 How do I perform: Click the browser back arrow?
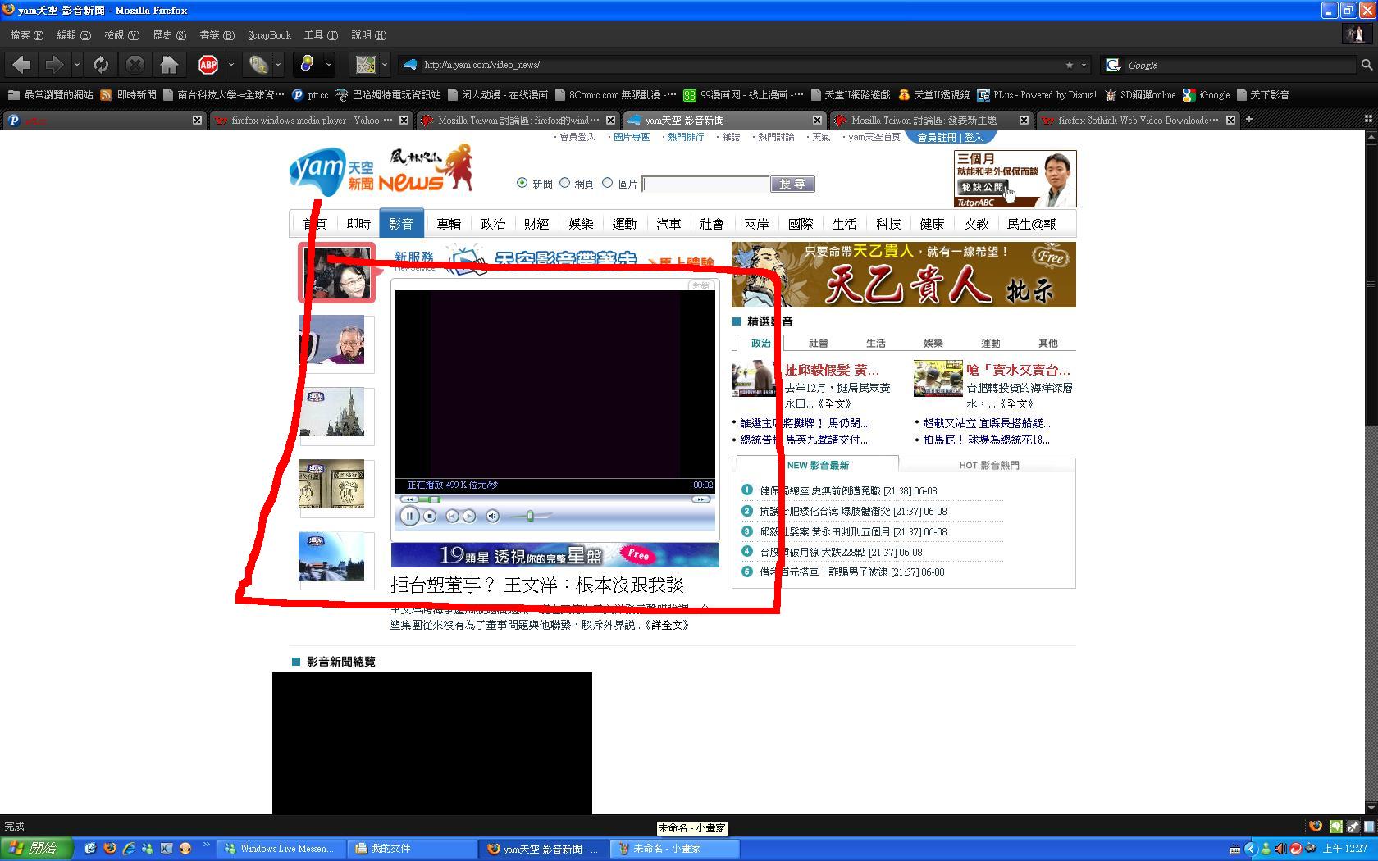click(x=22, y=65)
